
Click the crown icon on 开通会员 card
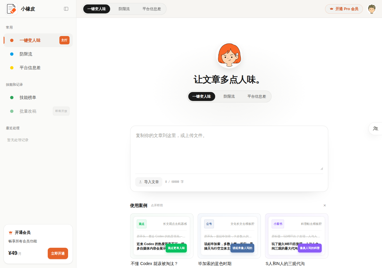[x=10, y=233]
